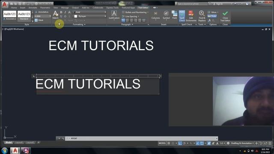Open Drafting & Annotation workspace dropdown
The width and height of the screenshot is (274, 154).
(x=242, y=143)
